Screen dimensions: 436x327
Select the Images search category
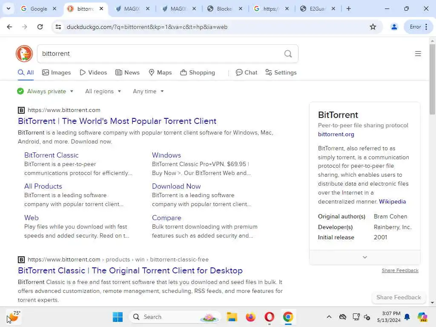(x=57, y=72)
